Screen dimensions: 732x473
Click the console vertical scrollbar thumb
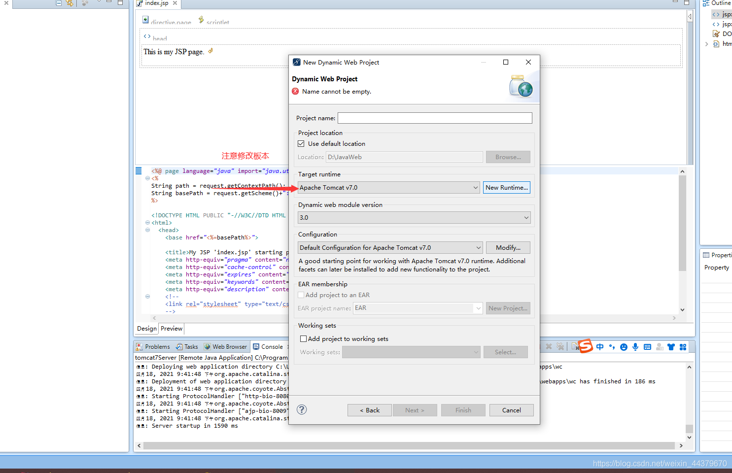click(x=689, y=429)
